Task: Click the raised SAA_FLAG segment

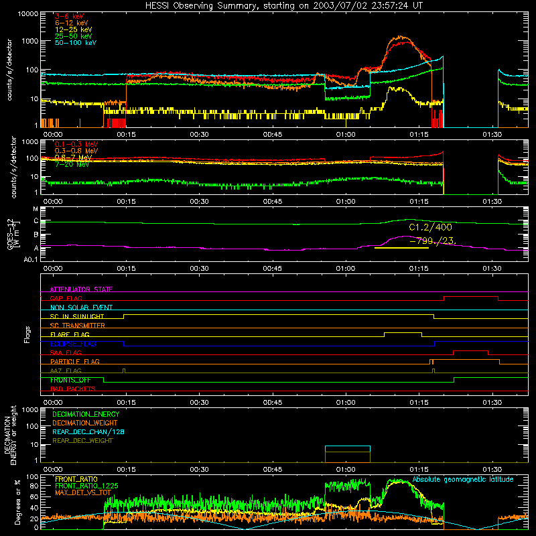Action: [471, 351]
